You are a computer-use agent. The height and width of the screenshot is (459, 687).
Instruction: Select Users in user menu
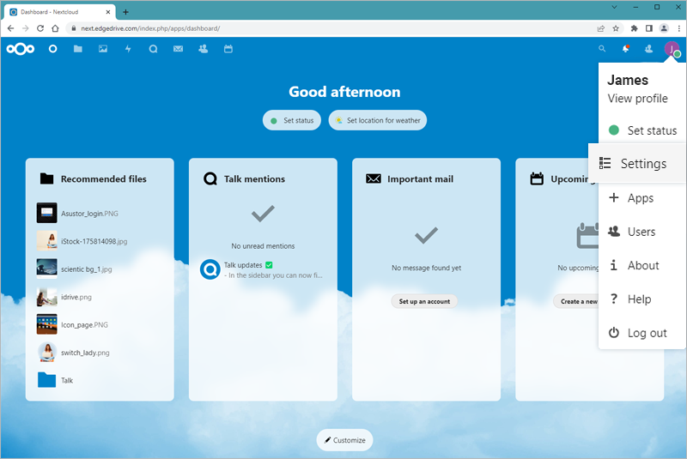[641, 232]
